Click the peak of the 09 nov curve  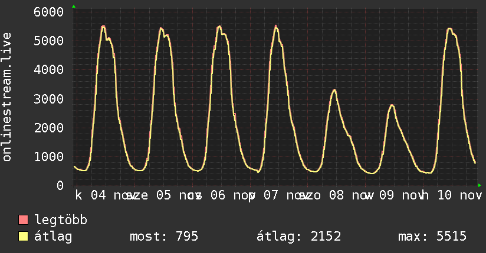pos(392,105)
